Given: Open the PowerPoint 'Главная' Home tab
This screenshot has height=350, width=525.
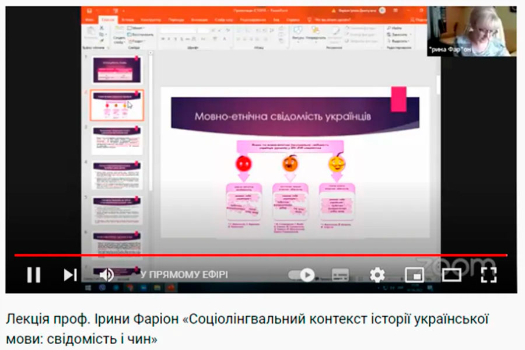Looking at the screenshot, I should coord(108,20).
